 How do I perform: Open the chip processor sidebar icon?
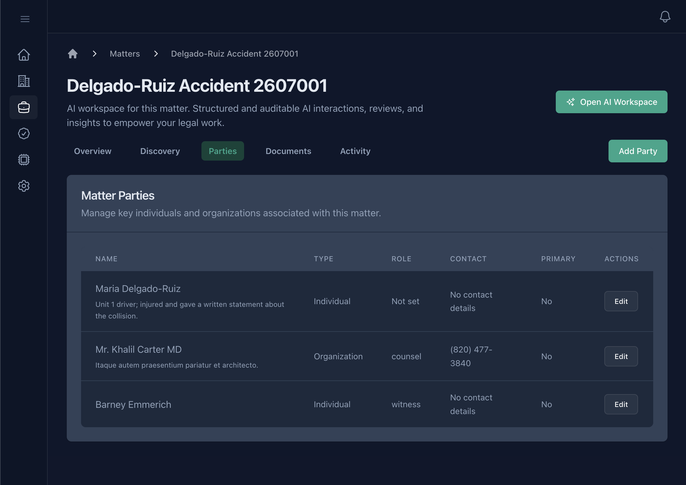coord(24,160)
